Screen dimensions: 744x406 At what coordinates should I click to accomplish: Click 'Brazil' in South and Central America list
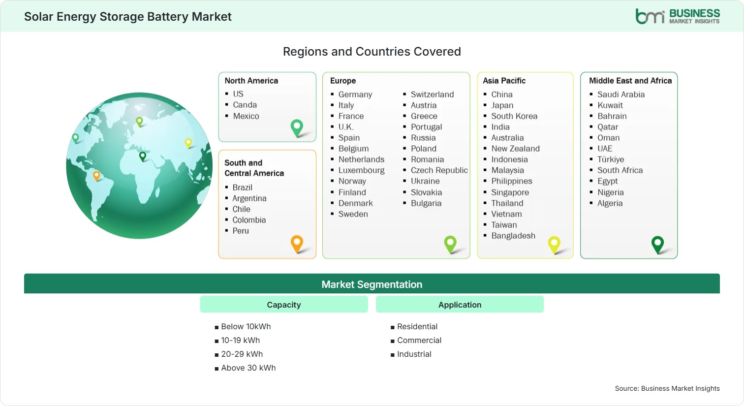pyautogui.click(x=243, y=187)
